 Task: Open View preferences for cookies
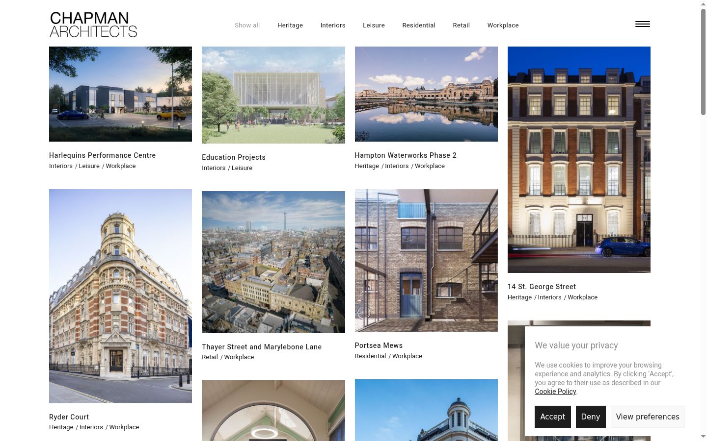[648, 416]
